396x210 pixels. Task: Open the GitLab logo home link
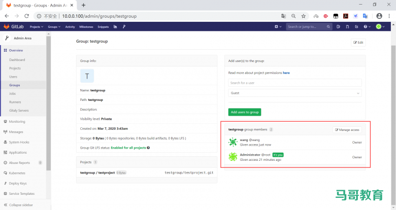point(14,26)
